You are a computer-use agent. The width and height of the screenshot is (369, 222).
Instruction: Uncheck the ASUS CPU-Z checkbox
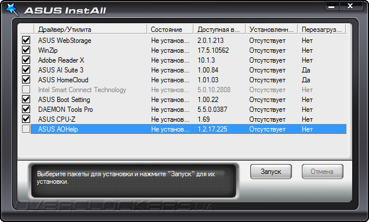(26, 119)
